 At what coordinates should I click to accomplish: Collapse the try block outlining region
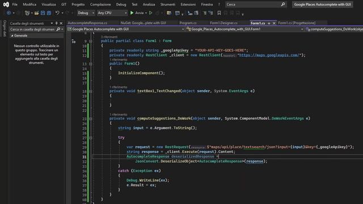[91, 138]
